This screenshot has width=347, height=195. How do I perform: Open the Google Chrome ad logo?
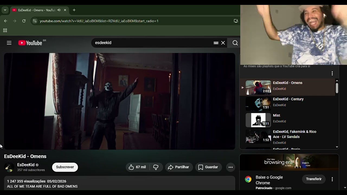(248, 179)
